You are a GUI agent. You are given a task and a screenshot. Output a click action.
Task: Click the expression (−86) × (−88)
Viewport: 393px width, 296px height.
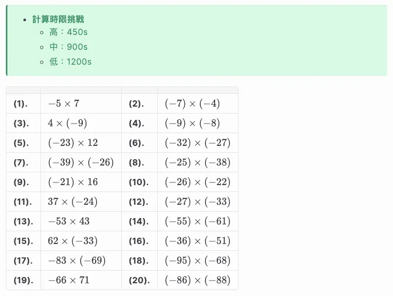click(x=198, y=280)
